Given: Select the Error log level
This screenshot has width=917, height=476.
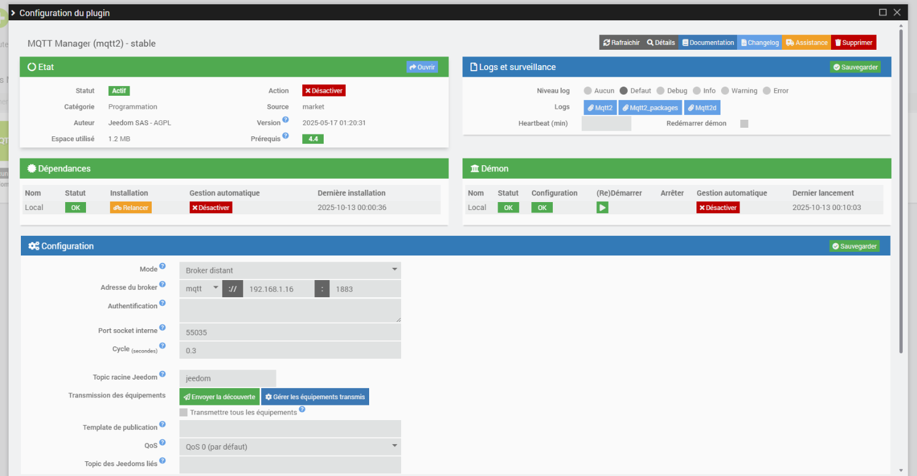Looking at the screenshot, I should (x=767, y=91).
